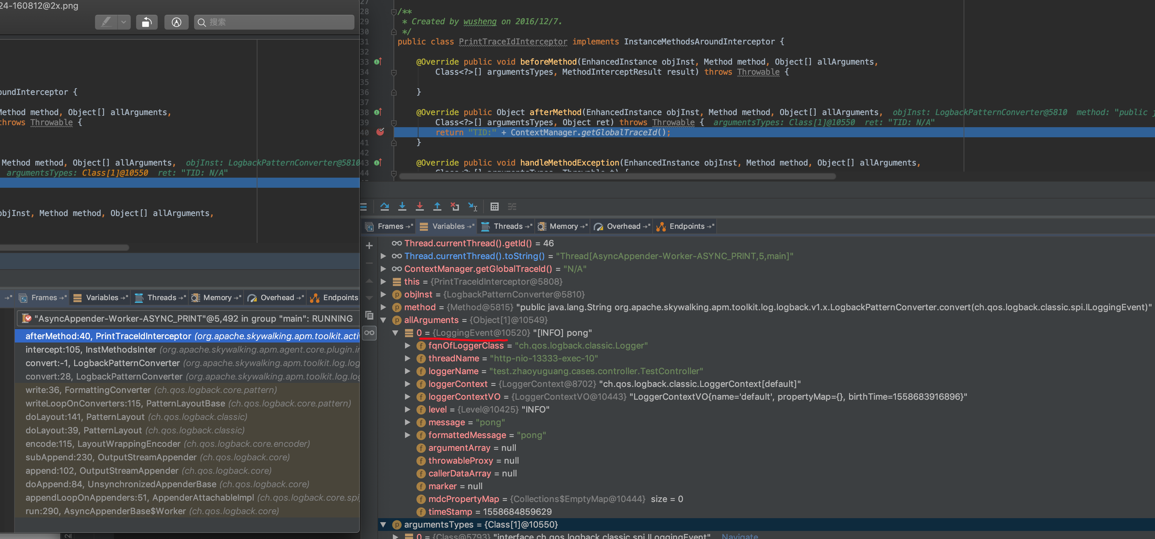Expand the loggerContext field node
This screenshot has width=1155, height=539.
click(407, 384)
